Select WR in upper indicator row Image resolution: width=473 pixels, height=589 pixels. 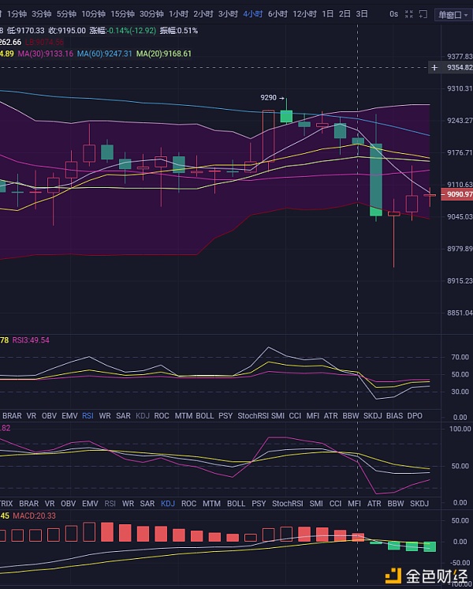105,416
